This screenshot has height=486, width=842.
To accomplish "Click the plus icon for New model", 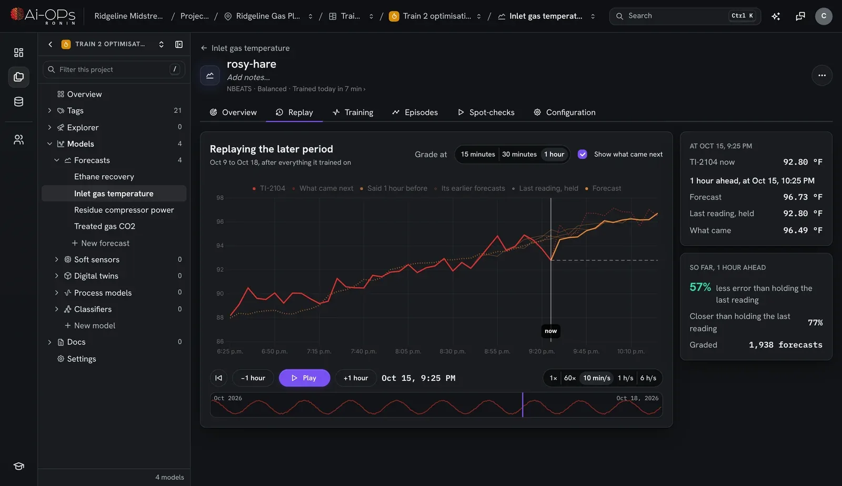I will point(67,326).
